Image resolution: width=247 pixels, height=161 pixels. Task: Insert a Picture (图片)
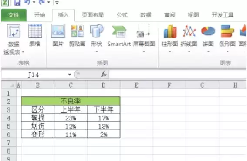coord(58,31)
